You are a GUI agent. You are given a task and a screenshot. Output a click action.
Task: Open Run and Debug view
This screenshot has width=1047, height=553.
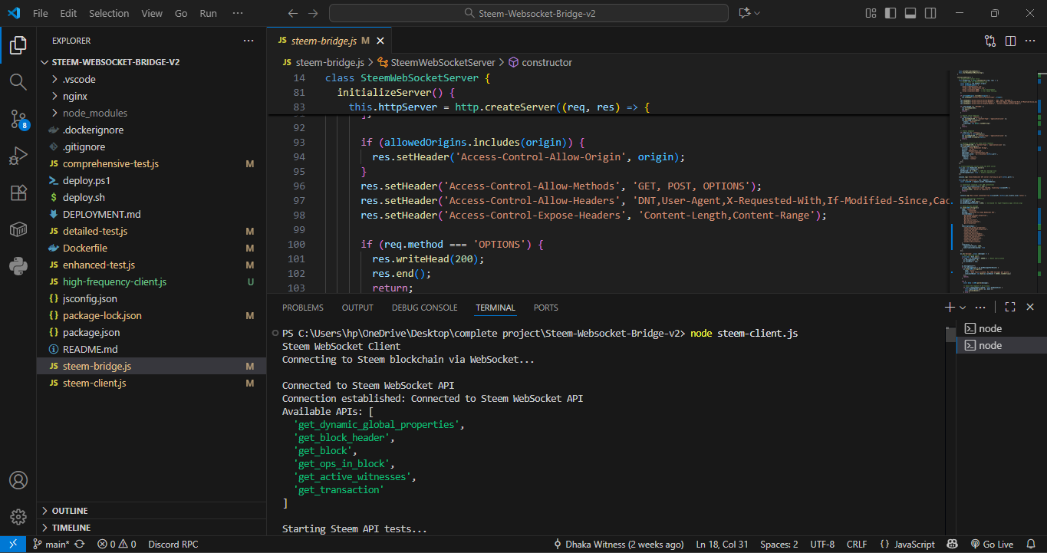[x=18, y=156]
